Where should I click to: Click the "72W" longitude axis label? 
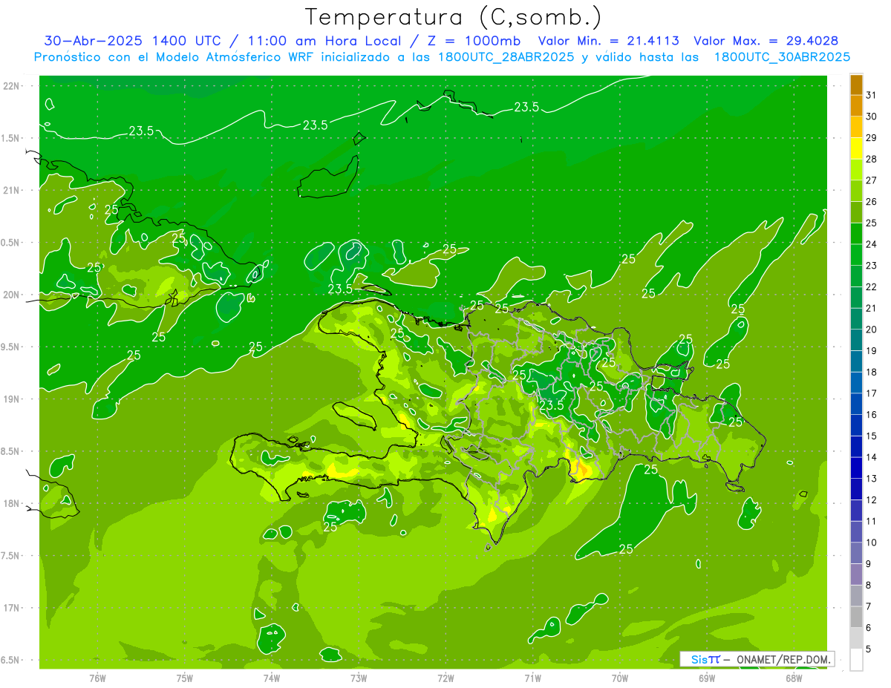(x=446, y=678)
